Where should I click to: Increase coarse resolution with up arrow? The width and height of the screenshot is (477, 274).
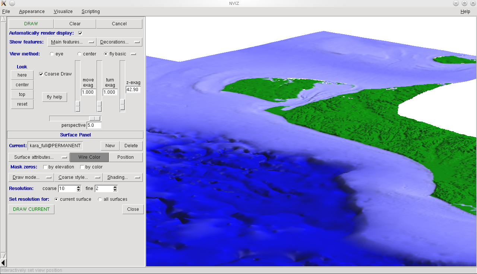click(79, 187)
